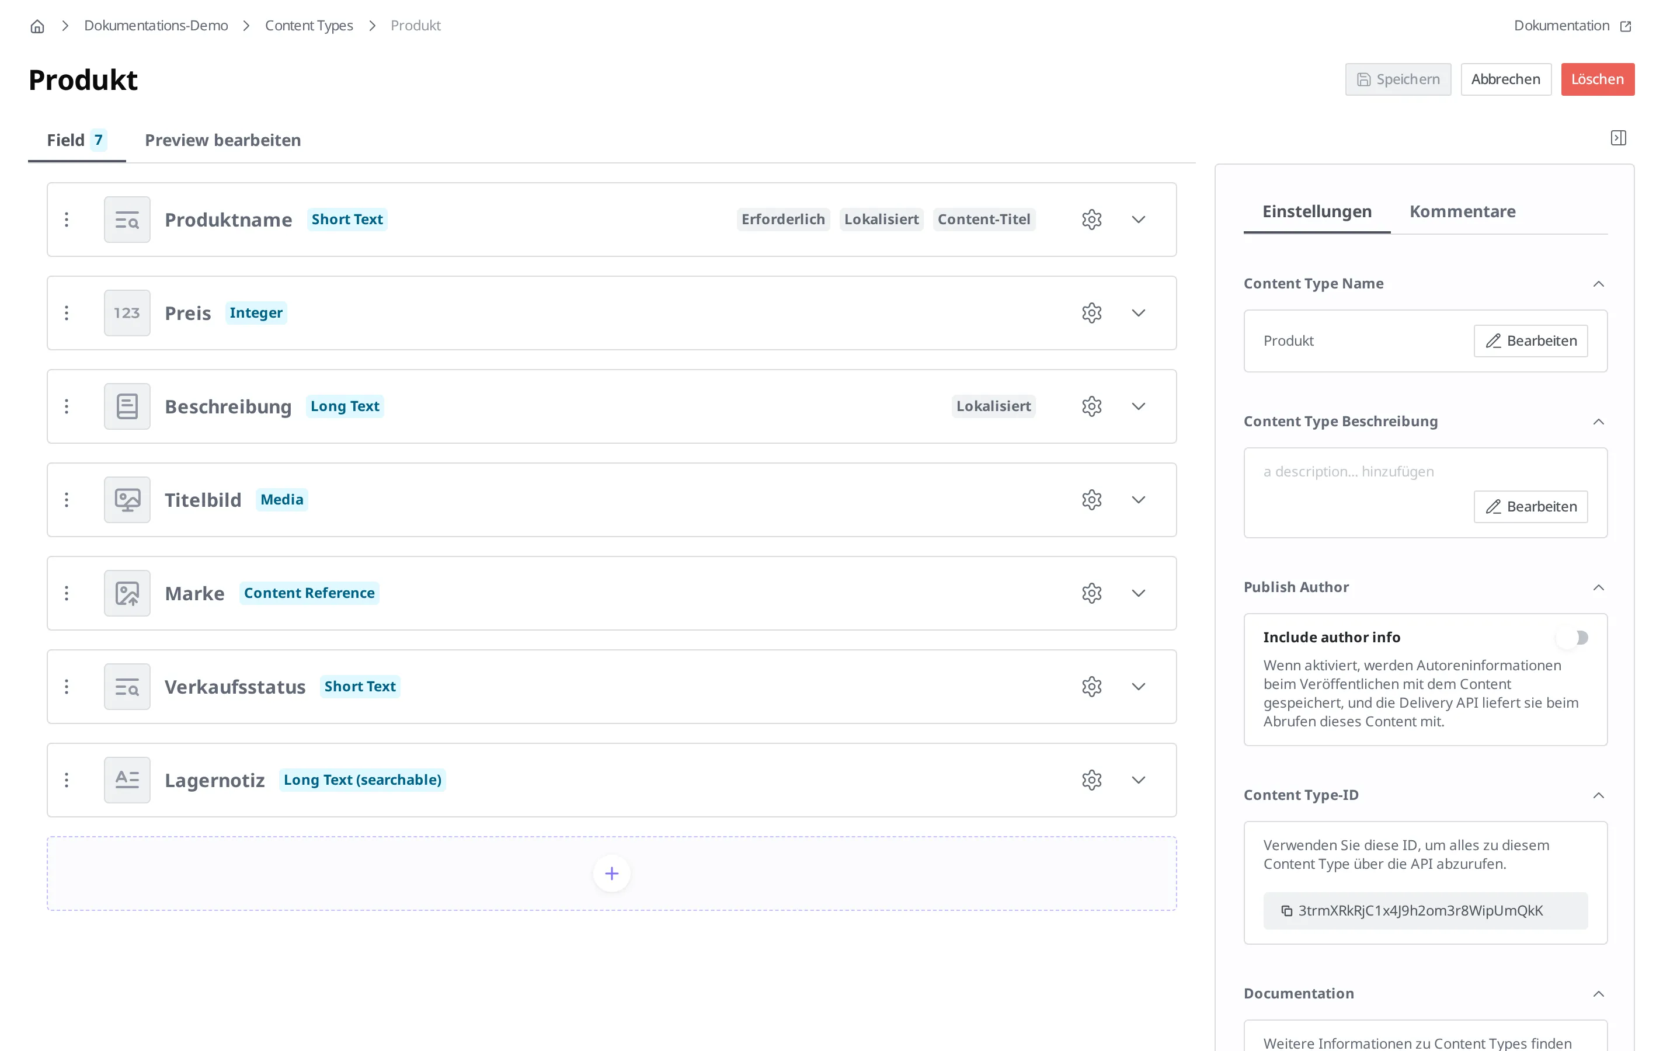Toggle Include author info switch
The image size is (1663, 1051).
[1572, 638]
